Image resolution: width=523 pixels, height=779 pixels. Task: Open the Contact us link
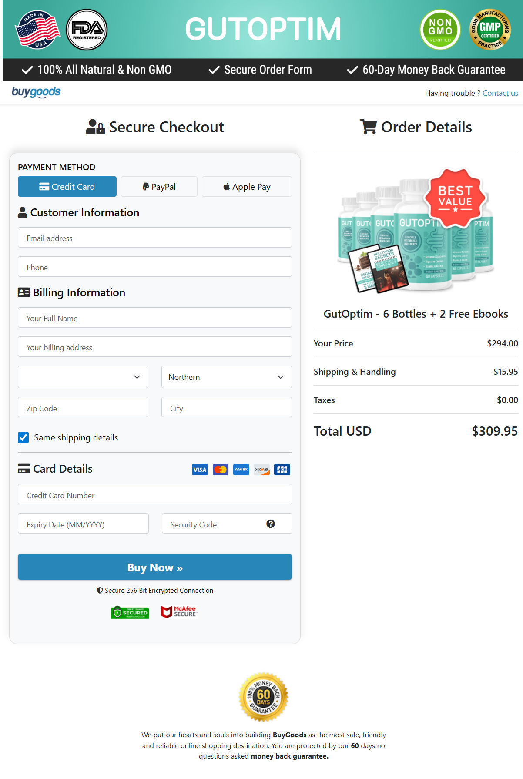pyautogui.click(x=500, y=93)
